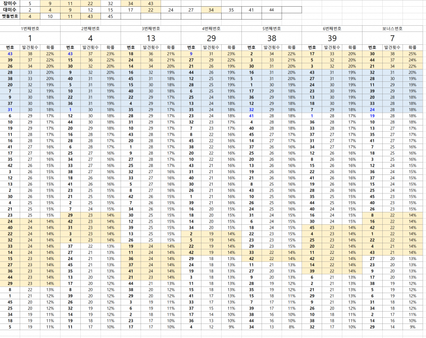This screenshot has width=426, height=338.
Task: Select 번호 18 in the 3번째번호 table
Action: (131, 54)
